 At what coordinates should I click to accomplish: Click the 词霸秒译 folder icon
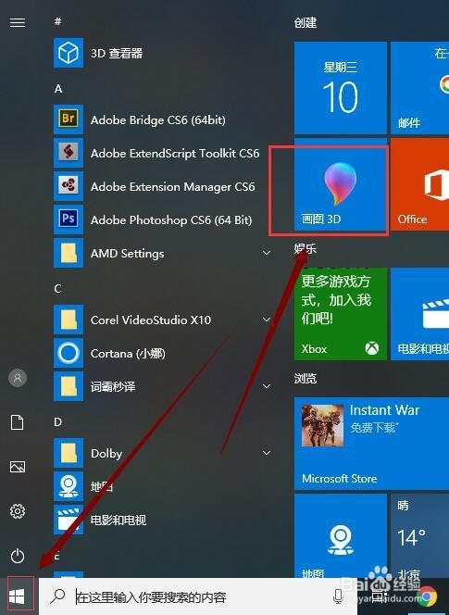point(69,386)
